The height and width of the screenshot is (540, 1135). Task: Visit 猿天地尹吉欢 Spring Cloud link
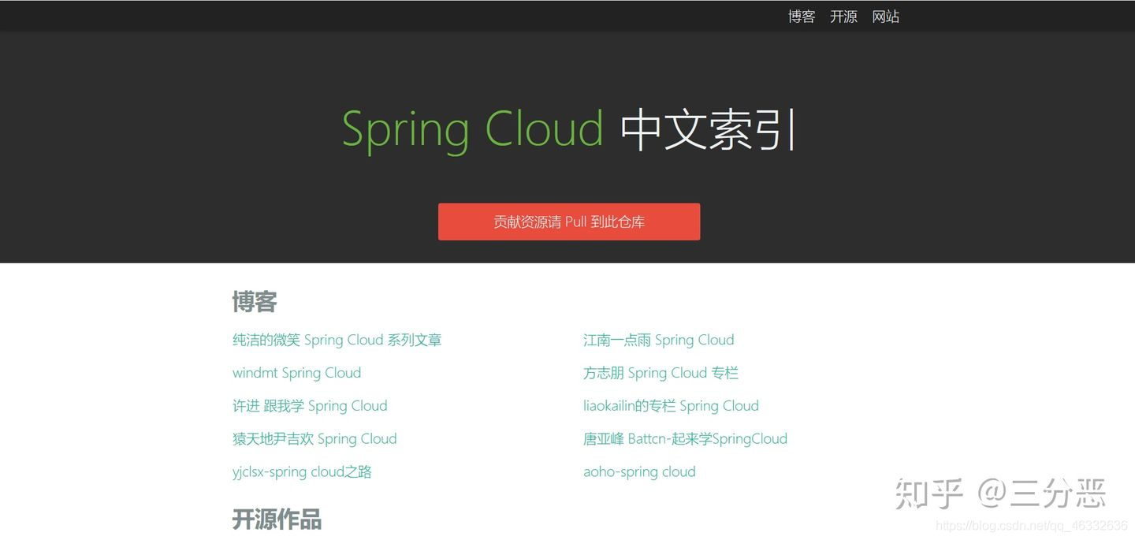(x=314, y=439)
